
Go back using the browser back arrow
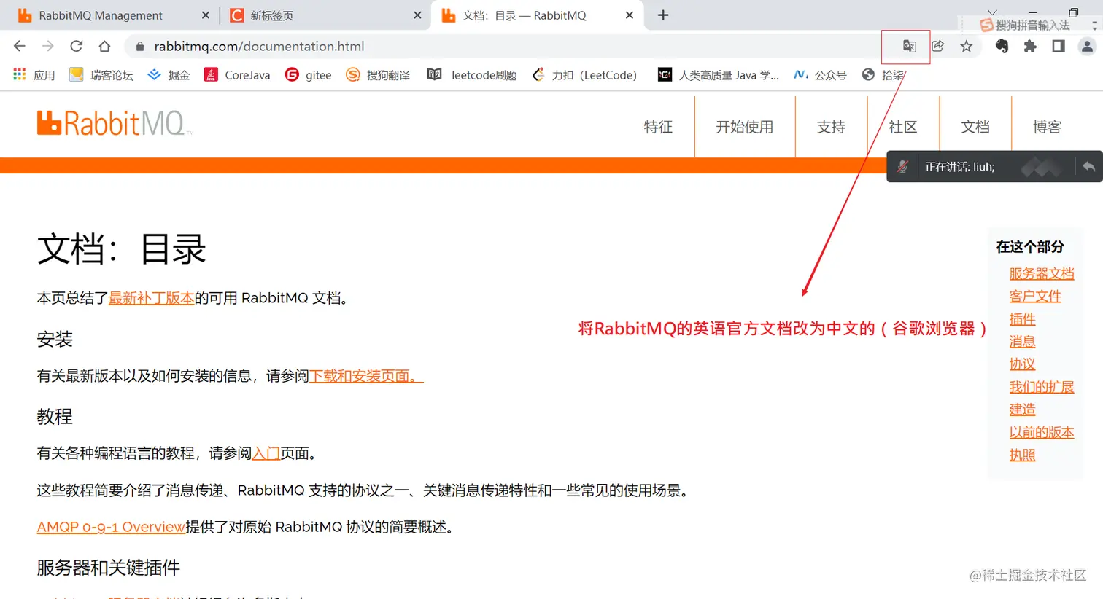point(20,46)
